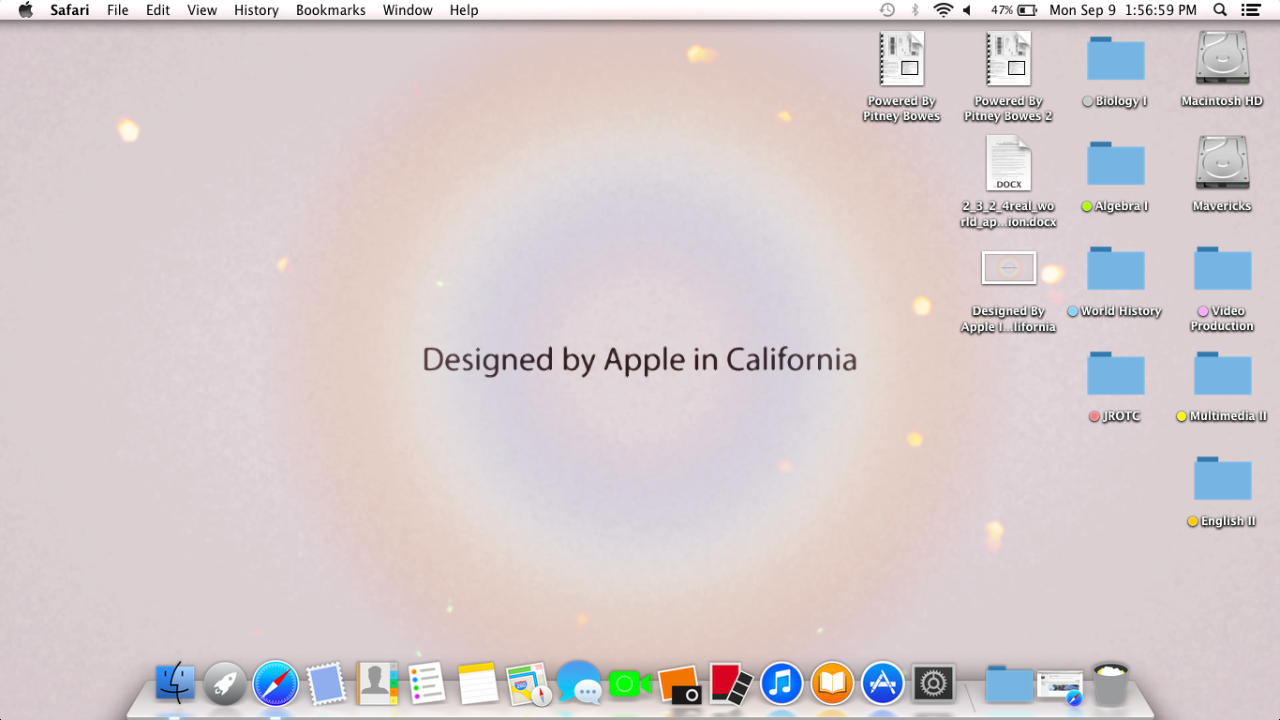This screenshot has height=720, width=1280.
Task: Select the World History folder
Action: (x=1115, y=268)
